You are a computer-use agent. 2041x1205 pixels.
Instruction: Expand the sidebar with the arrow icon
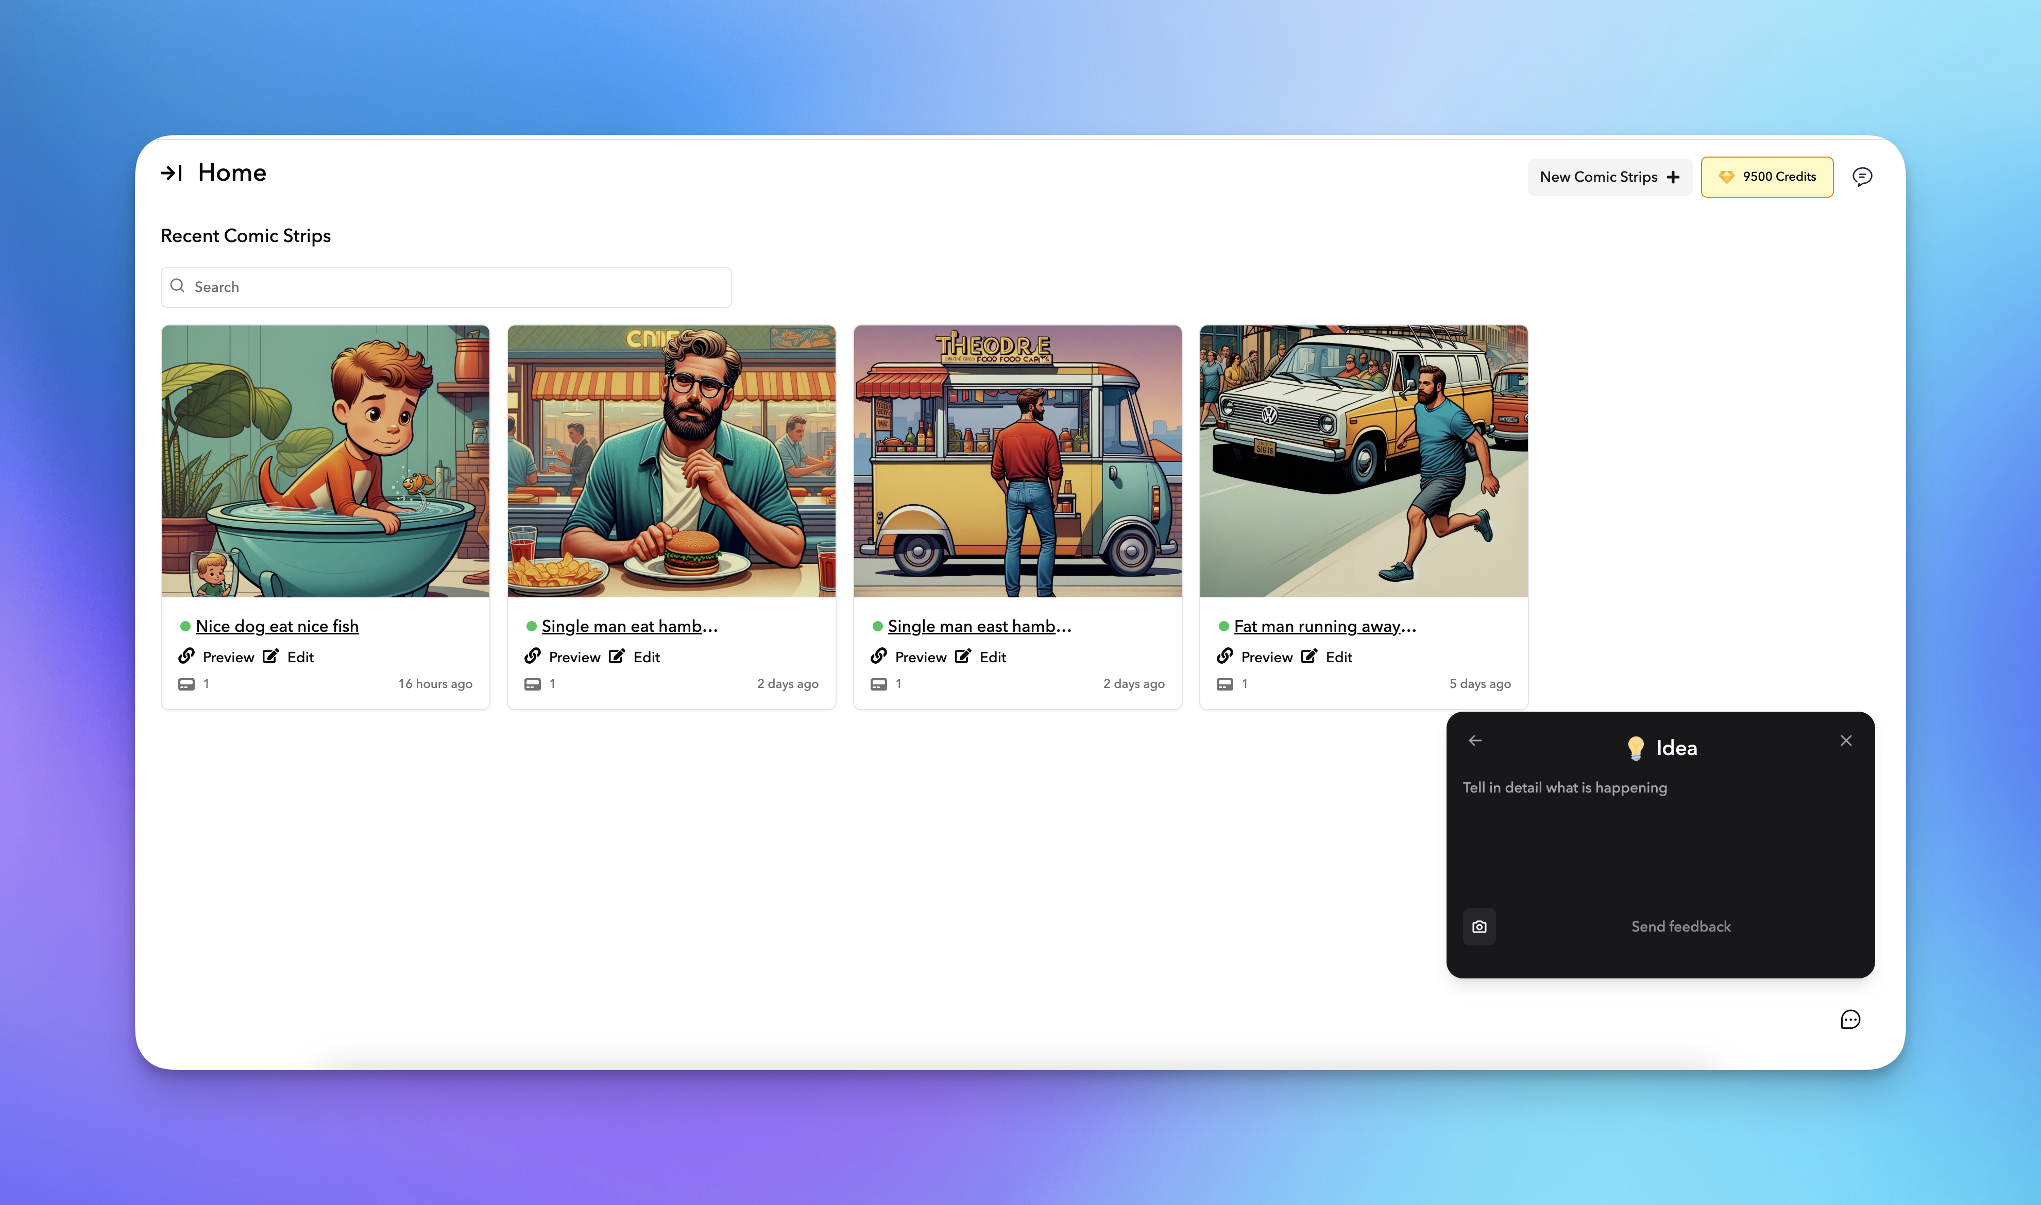pyautogui.click(x=172, y=173)
